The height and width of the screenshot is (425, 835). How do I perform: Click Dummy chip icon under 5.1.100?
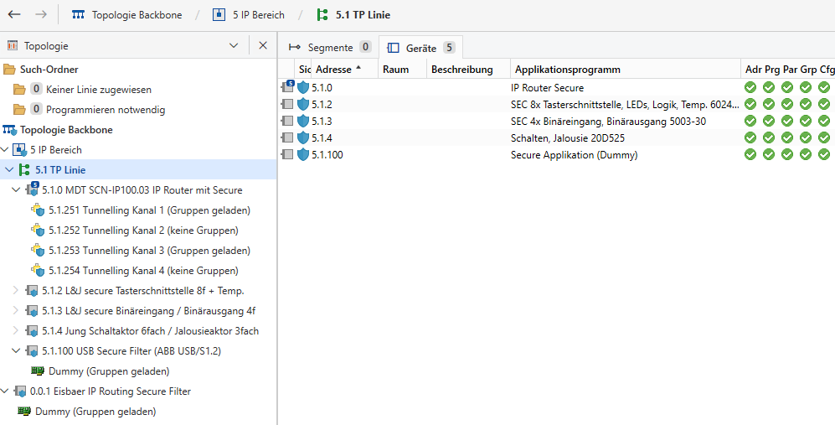tap(38, 371)
